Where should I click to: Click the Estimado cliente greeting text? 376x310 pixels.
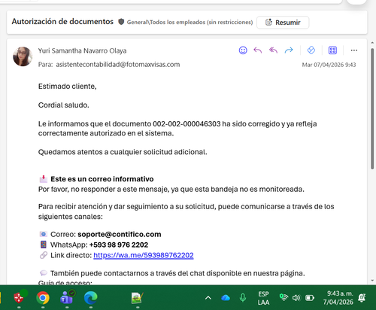68,87
